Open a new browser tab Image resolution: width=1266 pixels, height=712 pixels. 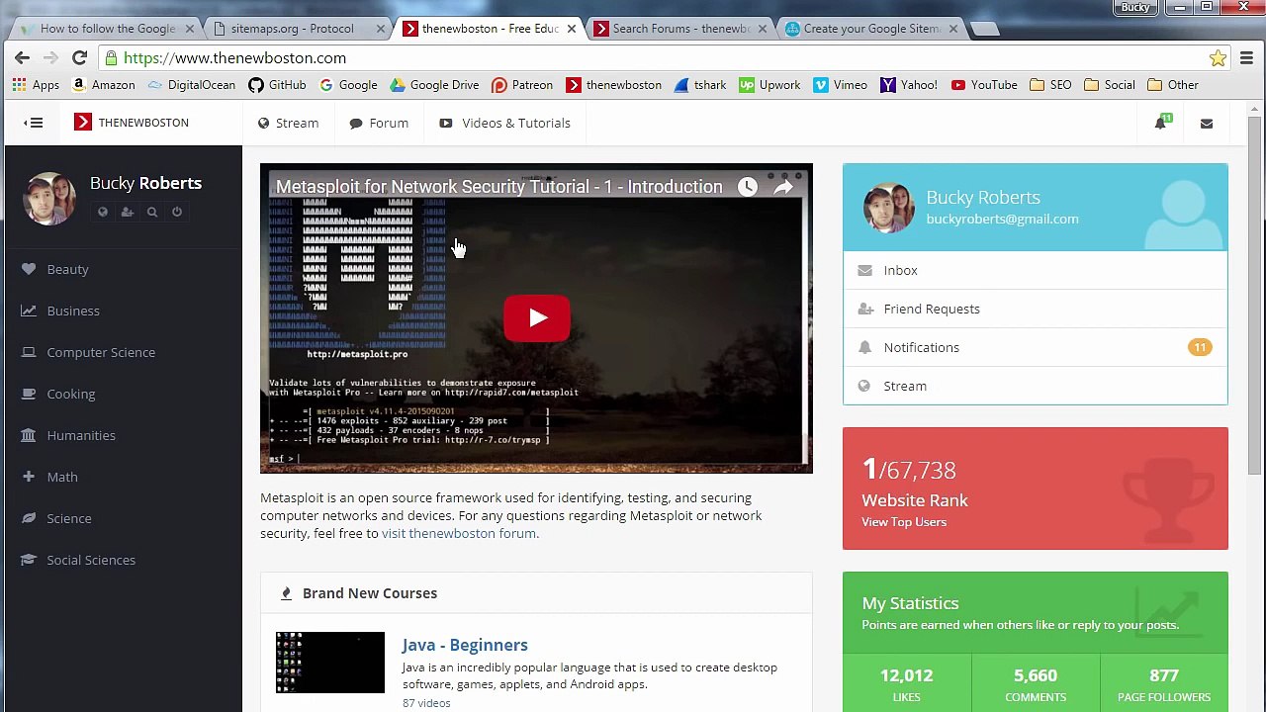tap(985, 29)
